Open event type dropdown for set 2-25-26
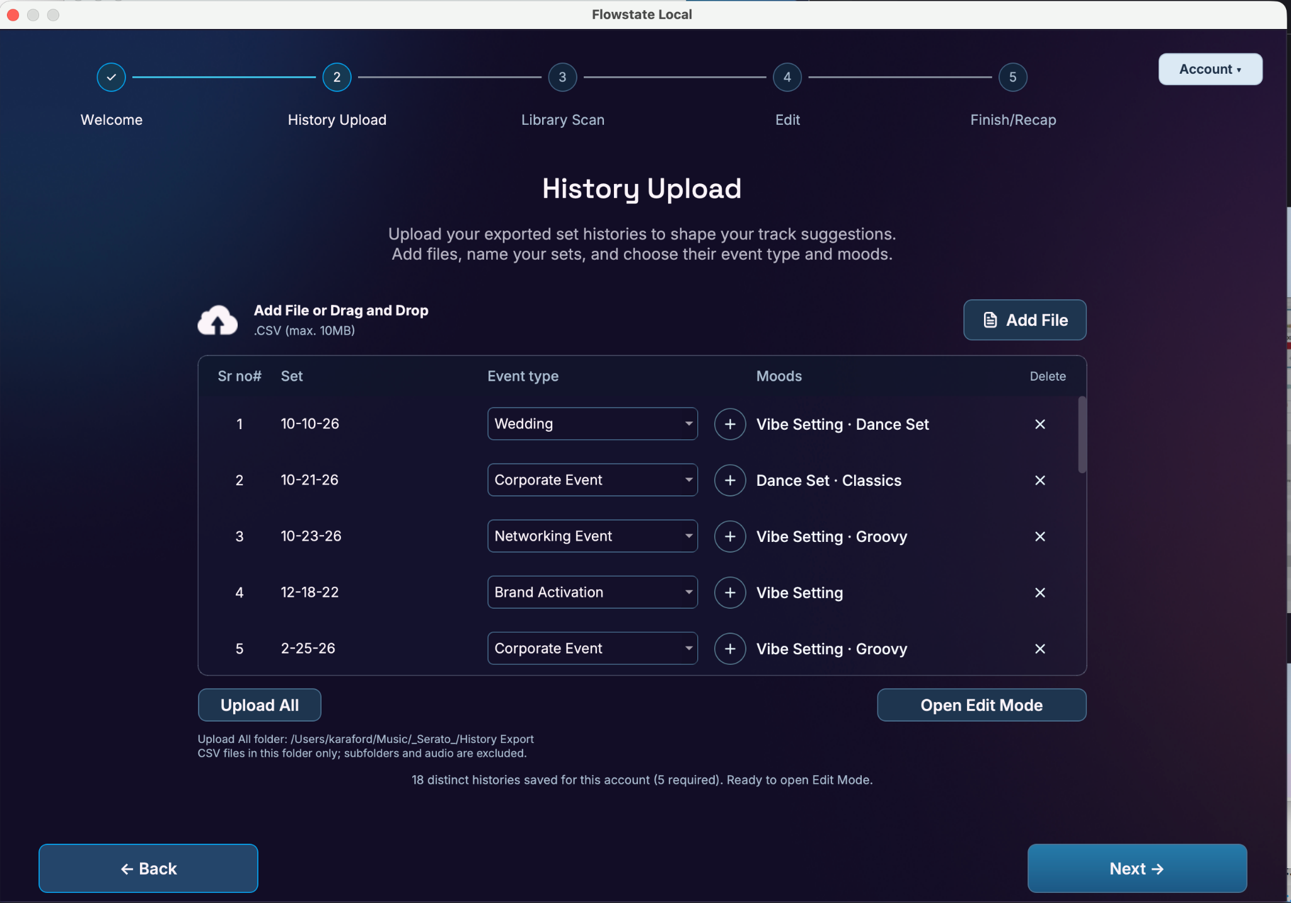Image resolution: width=1291 pixels, height=903 pixels. coord(593,648)
